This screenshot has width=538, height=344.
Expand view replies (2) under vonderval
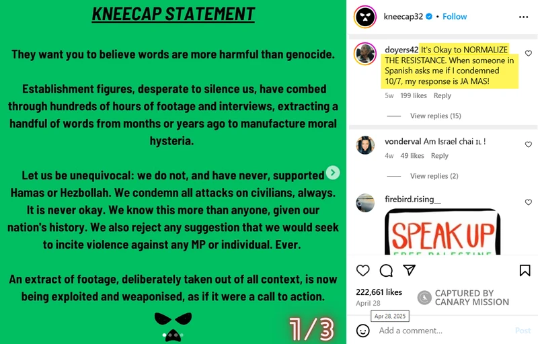(x=434, y=176)
